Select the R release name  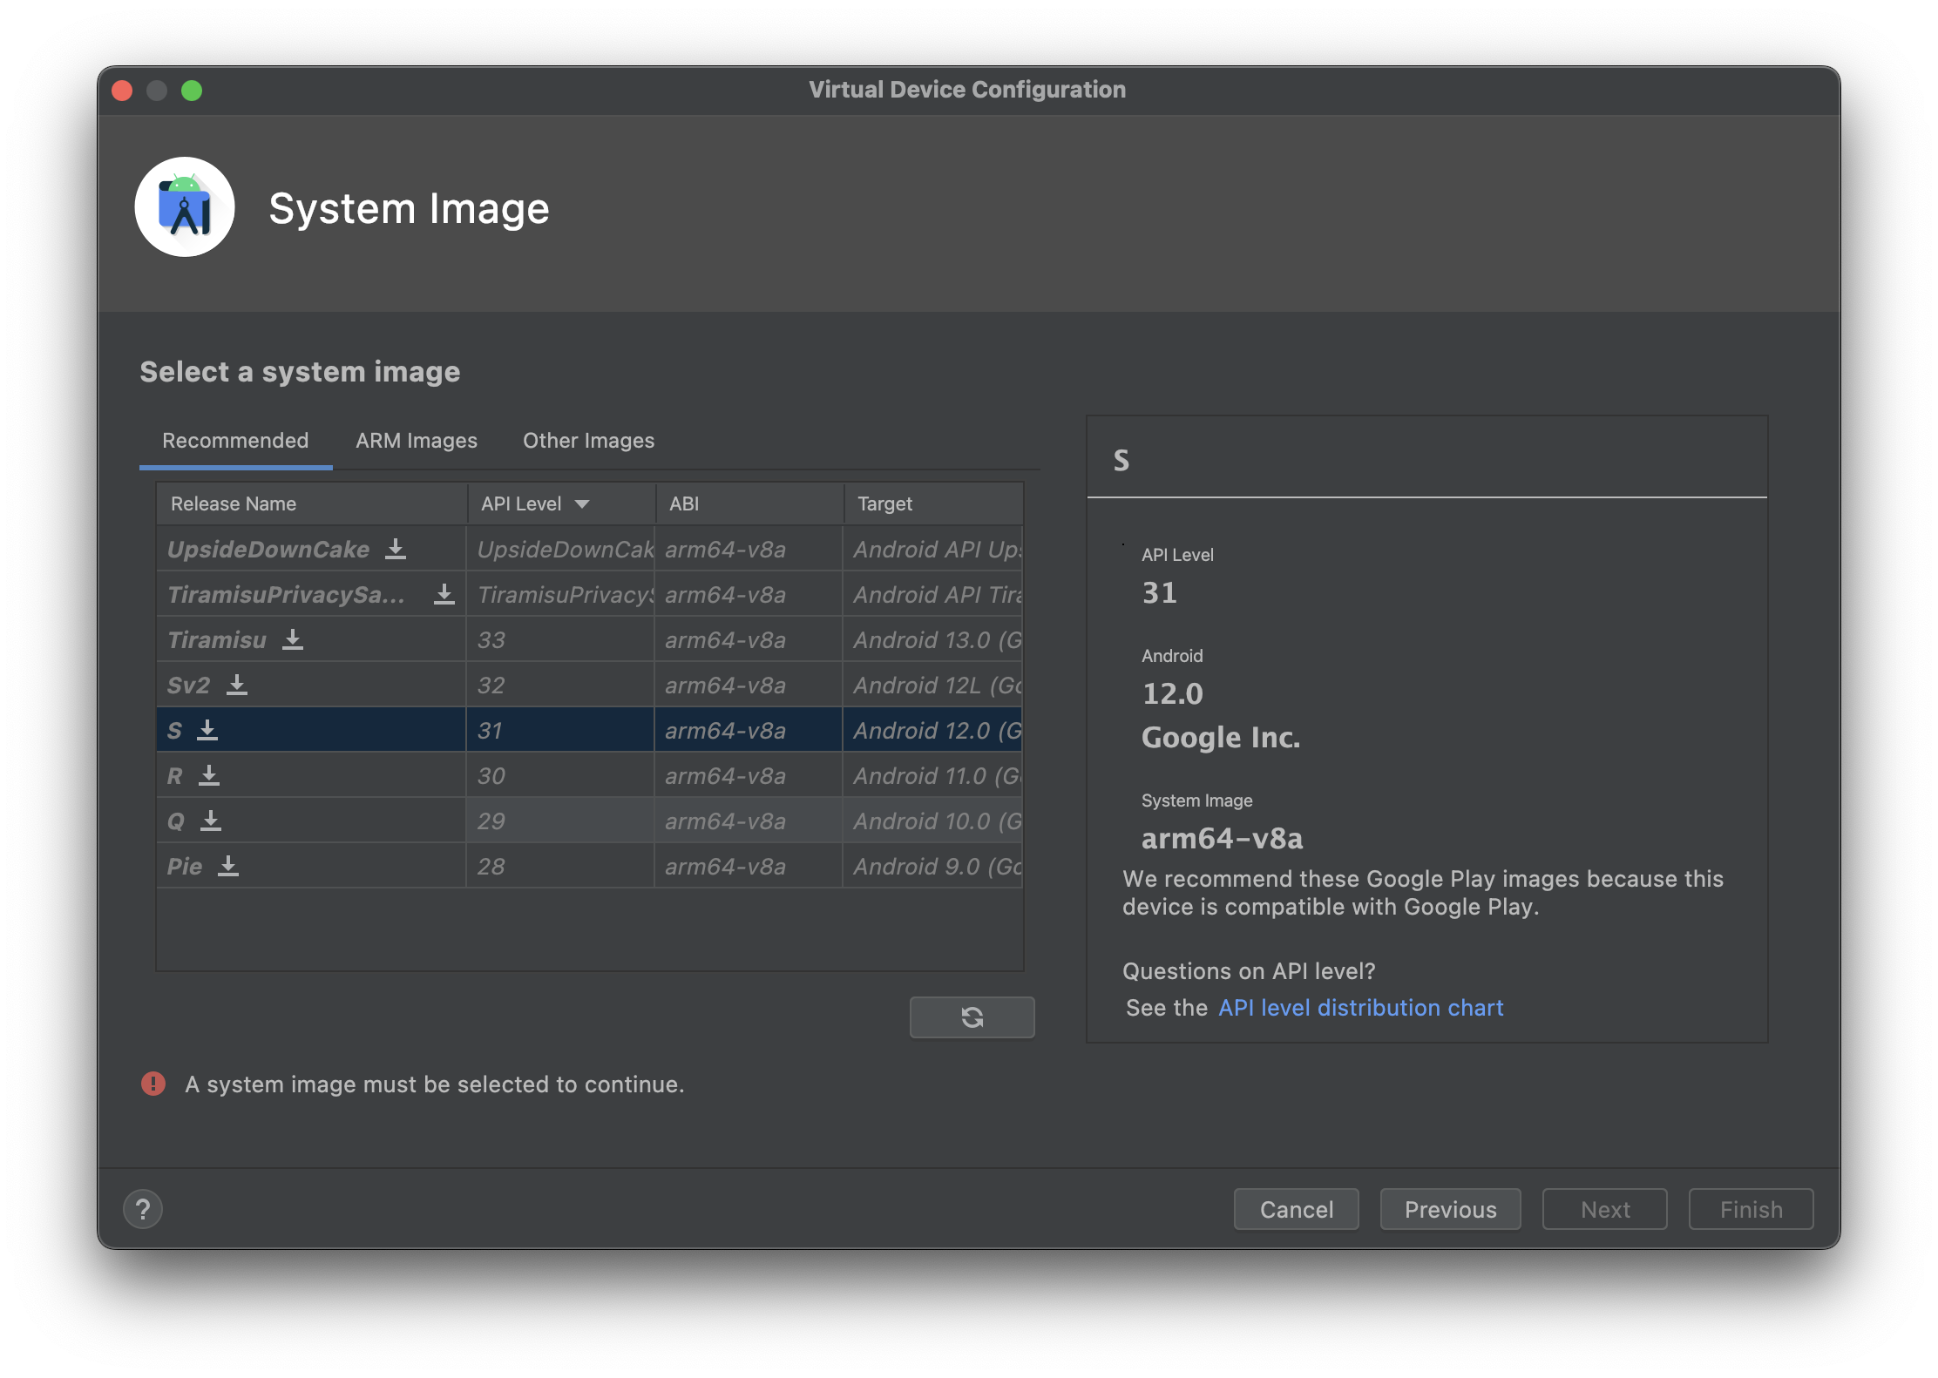(175, 776)
